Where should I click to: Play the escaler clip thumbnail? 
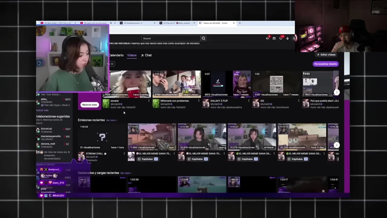coord(130,84)
